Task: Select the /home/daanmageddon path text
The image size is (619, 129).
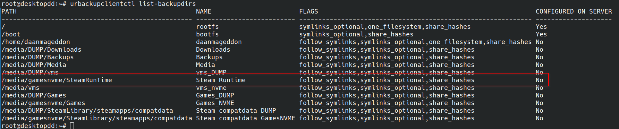Action: click(x=36, y=42)
